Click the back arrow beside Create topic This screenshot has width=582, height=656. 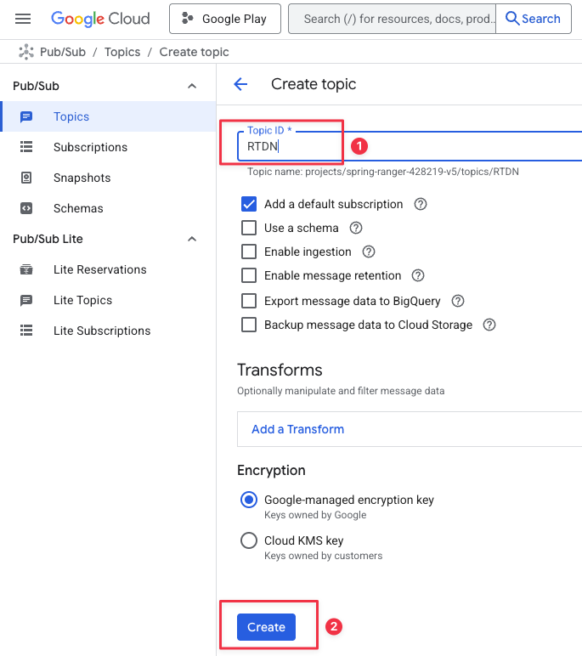point(240,84)
